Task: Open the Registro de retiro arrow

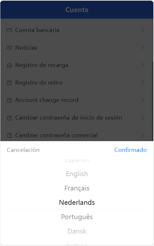Action: tap(143, 83)
